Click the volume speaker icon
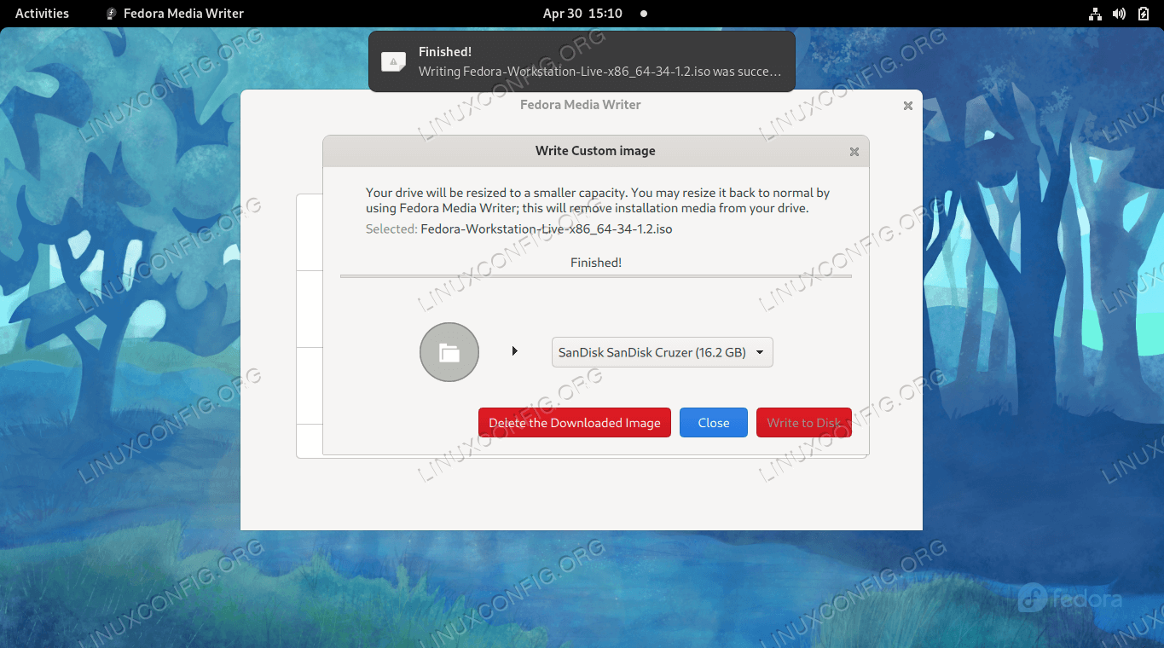 click(1119, 14)
